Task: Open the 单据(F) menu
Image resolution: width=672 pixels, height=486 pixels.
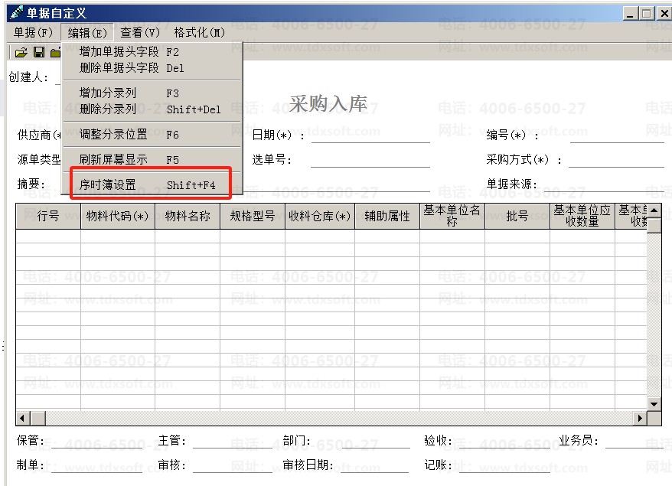Action: (33, 33)
